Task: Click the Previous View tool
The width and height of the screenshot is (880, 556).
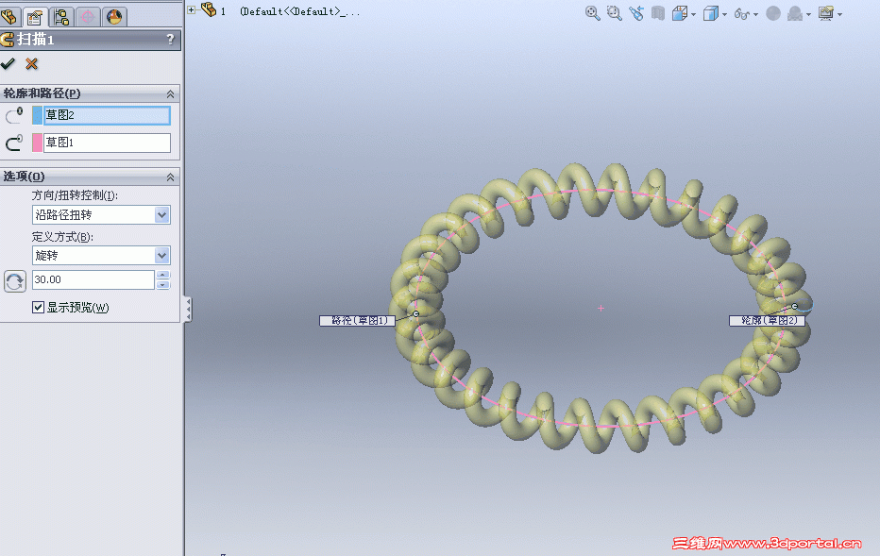Action: coord(636,13)
